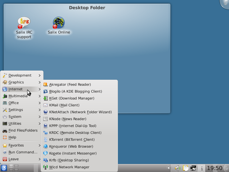Launch KNetAttach network folder wizard icon
Image resolution: width=229 pixels, height=172 pixels.
pos(46,112)
